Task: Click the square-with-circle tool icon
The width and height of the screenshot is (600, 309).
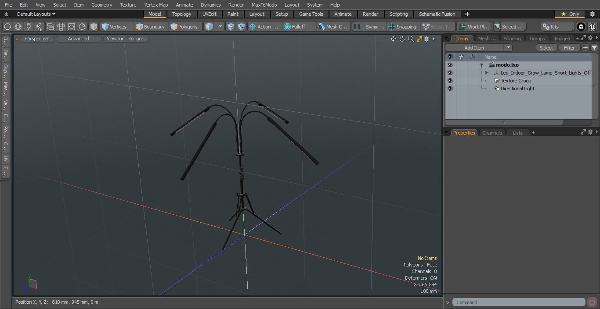Action: [x=72, y=27]
